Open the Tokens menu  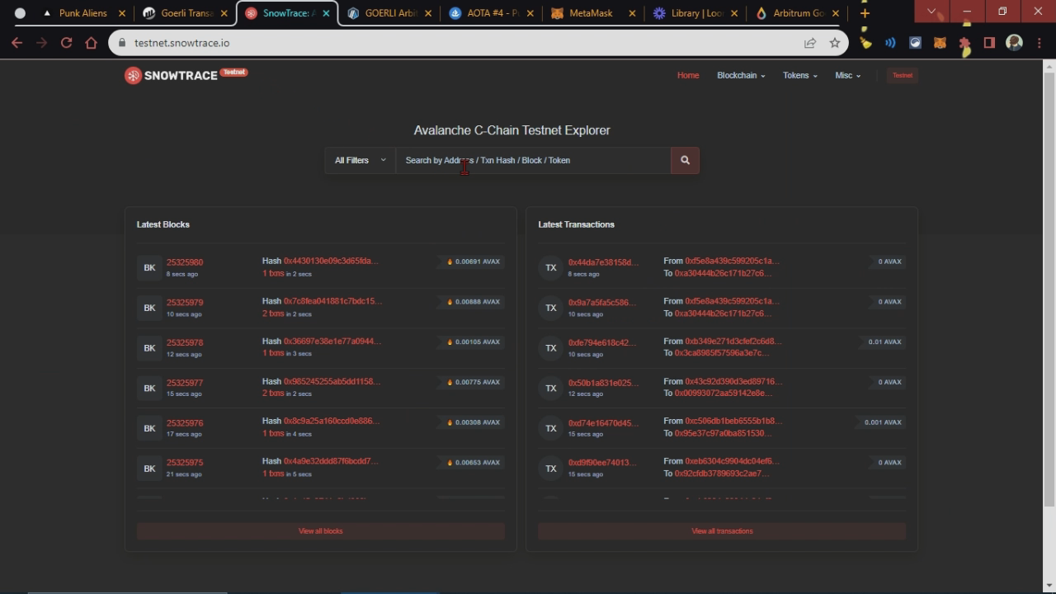tap(800, 75)
